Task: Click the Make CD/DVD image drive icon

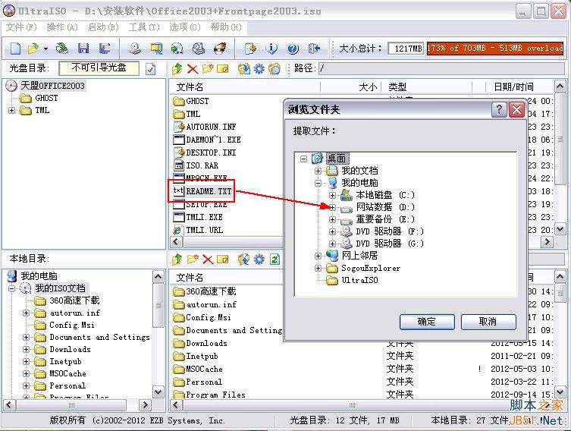Action: pyautogui.click(x=135, y=49)
